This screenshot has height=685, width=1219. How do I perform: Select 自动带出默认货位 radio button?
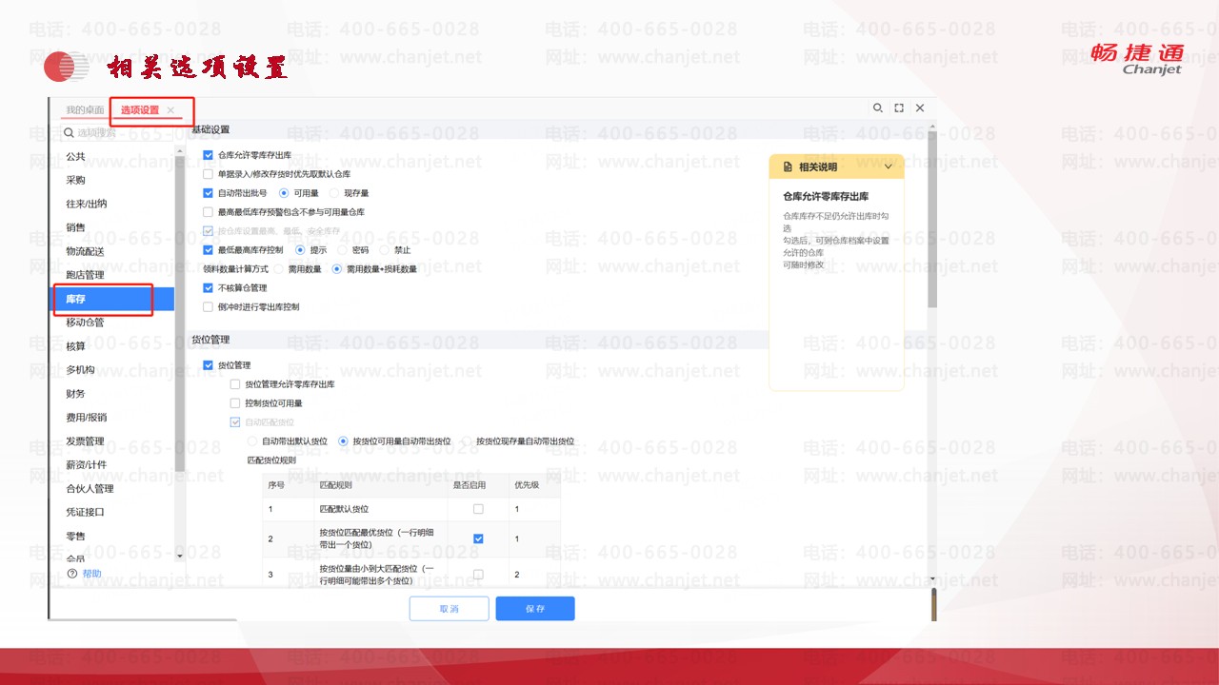(251, 441)
